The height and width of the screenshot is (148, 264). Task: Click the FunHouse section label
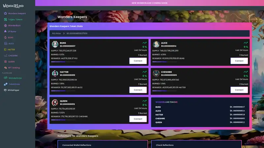tap(7, 73)
